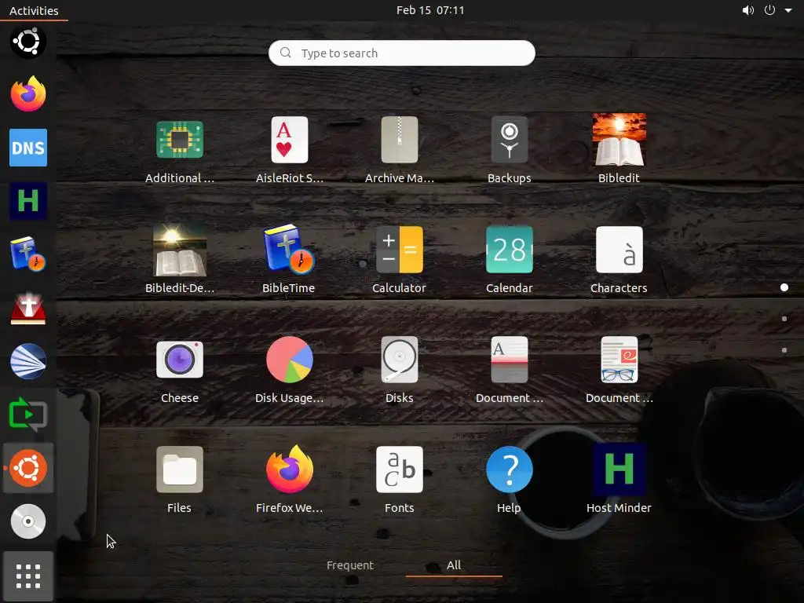Open Backups application

click(509, 150)
